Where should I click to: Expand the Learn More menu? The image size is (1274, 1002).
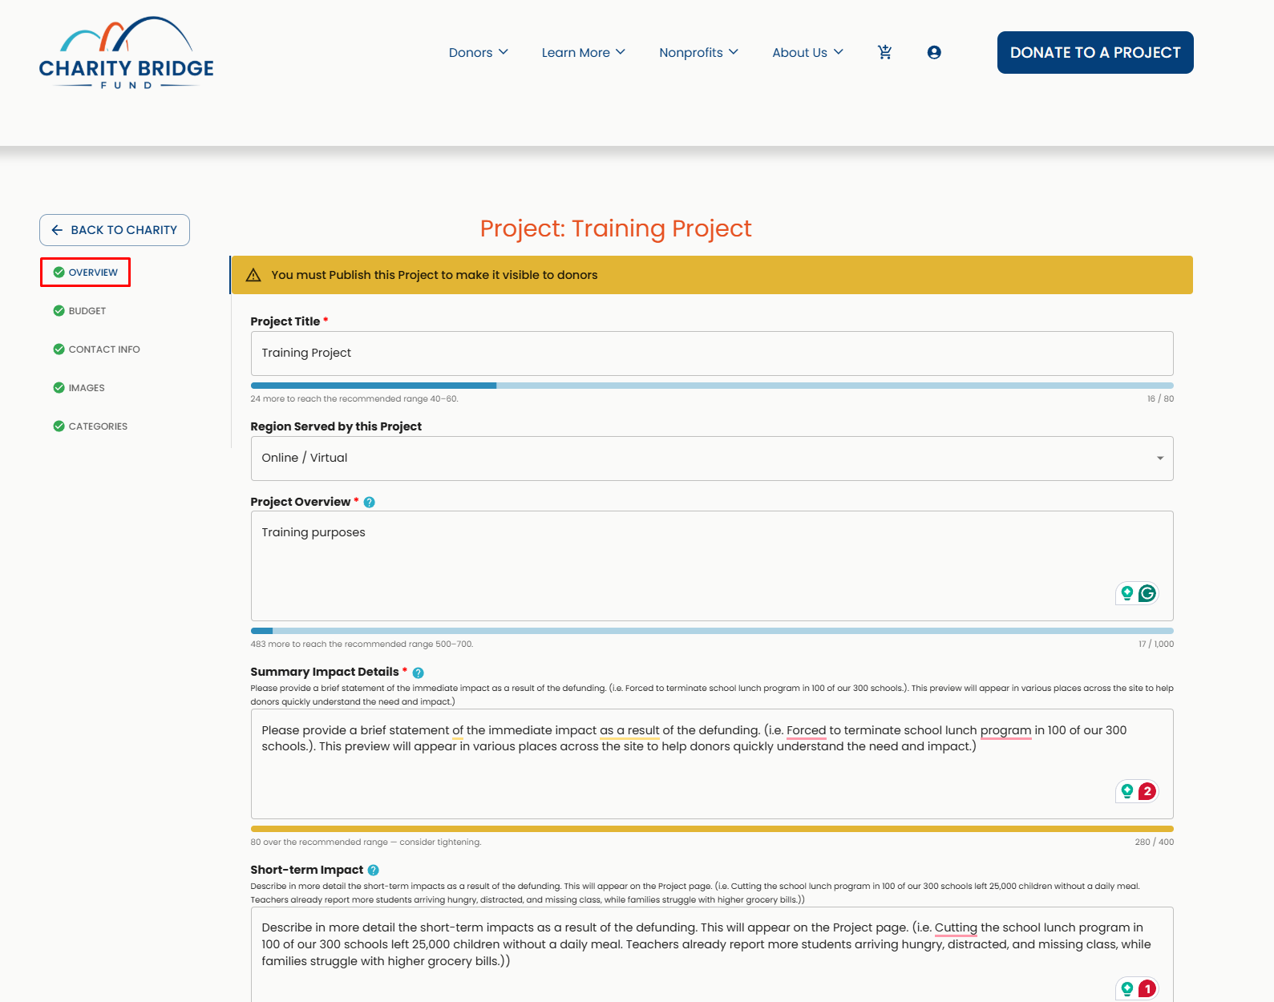pyautogui.click(x=584, y=52)
